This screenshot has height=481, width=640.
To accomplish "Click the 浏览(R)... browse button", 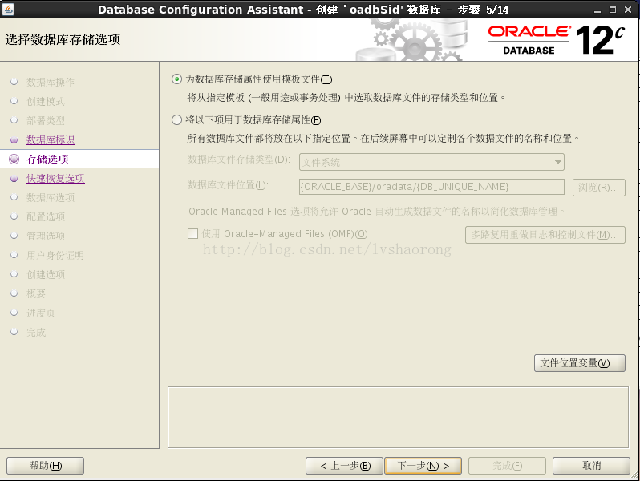I will click(x=599, y=188).
